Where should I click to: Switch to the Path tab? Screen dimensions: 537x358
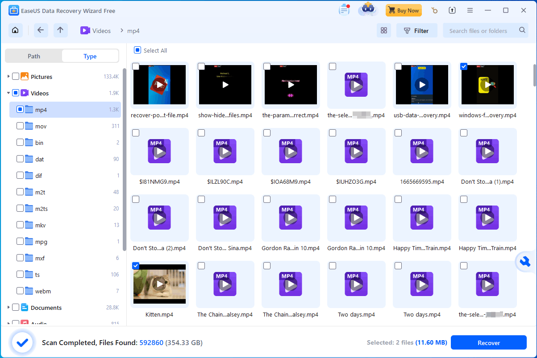click(34, 56)
